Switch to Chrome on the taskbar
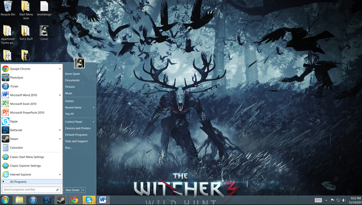 75,200
